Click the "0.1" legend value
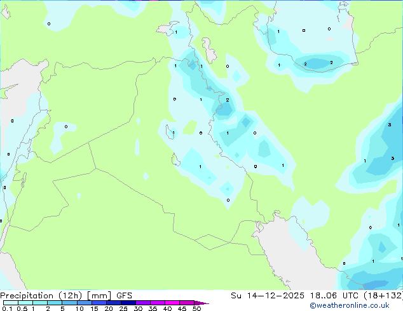The height and width of the screenshot is (311, 403). click(x=7, y=308)
